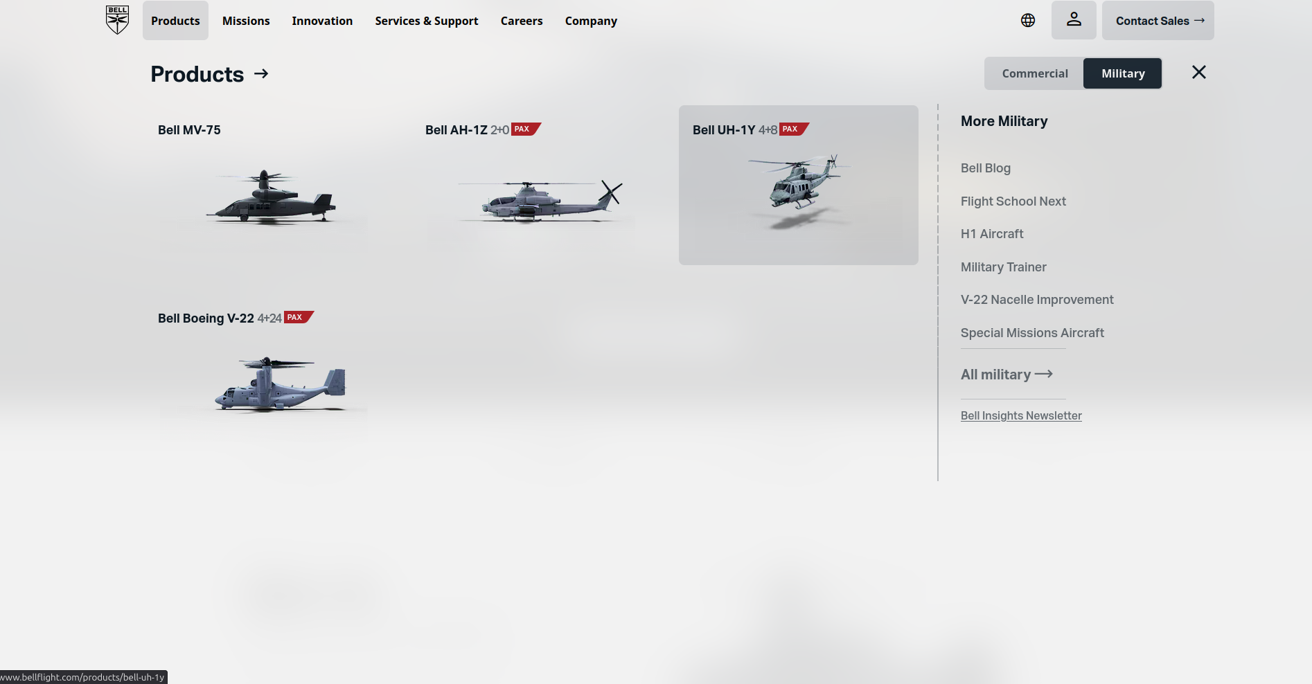
Task: Click the PAX badge on Bell AH-1Z
Action: tap(526, 129)
